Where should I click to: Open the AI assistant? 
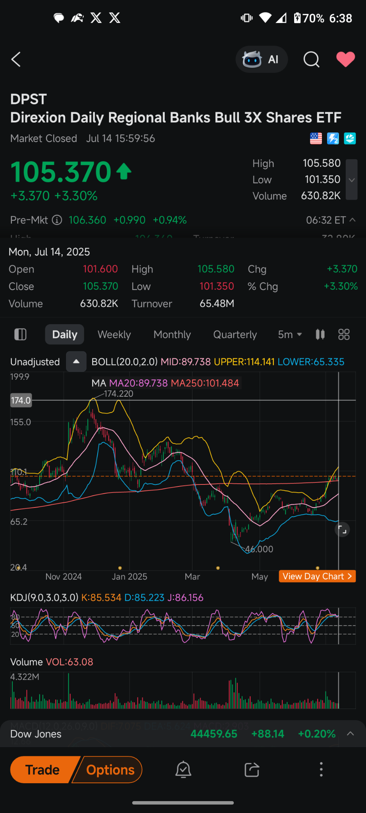[x=262, y=60]
